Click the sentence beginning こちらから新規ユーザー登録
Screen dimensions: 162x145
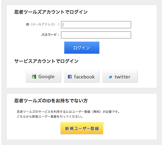50,116
